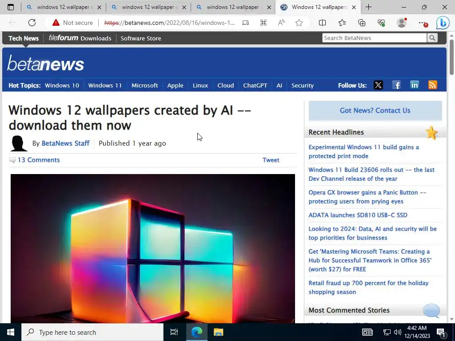
Task: Switch to first windows 12 wallpaper tab
Action: [x=63, y=7]
